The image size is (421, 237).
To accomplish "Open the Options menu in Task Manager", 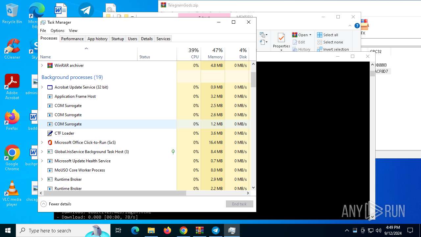I will (58, 31).
